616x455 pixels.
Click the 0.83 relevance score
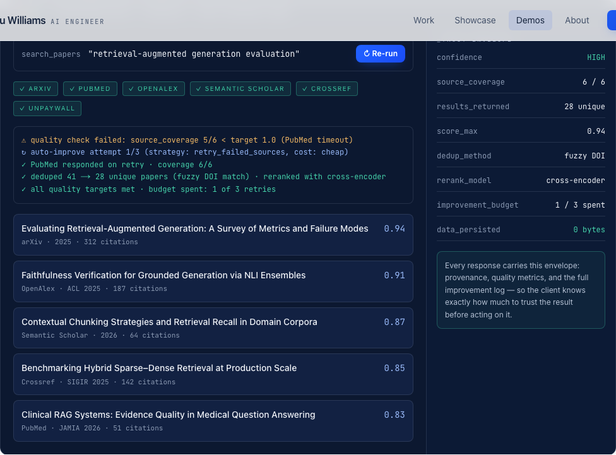(394, 415)
